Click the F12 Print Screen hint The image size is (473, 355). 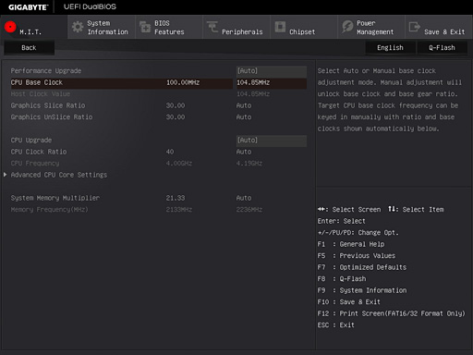(x=392, y=313)
